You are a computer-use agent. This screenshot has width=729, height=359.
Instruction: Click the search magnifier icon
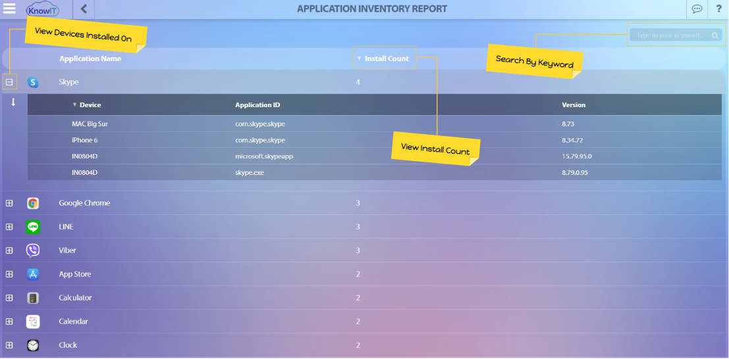pos(715,36)
